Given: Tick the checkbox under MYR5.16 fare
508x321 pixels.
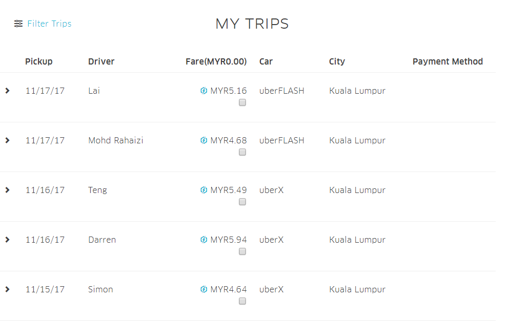Looking at the screenshot, I should 242,102.
